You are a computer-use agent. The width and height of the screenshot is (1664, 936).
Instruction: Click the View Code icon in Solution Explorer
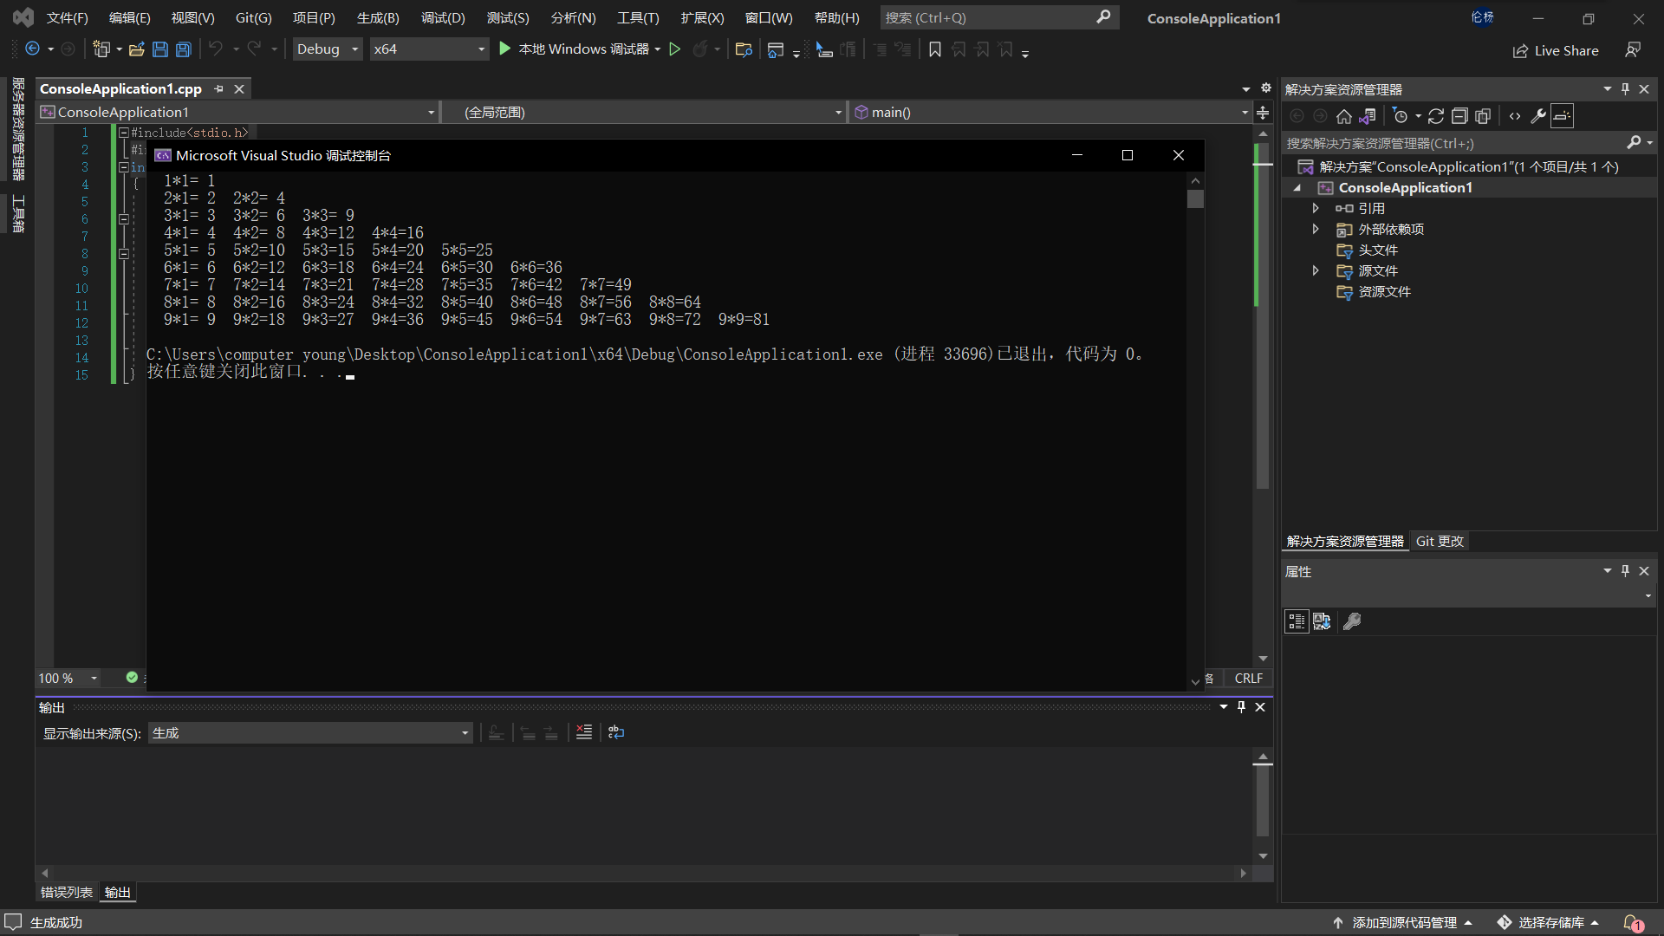click(x=1515, y=116)
